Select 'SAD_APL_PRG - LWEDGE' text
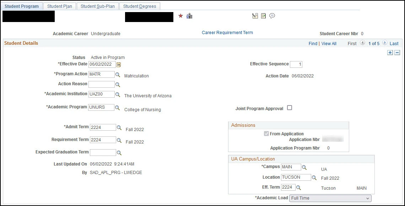 tap(116, 173)
